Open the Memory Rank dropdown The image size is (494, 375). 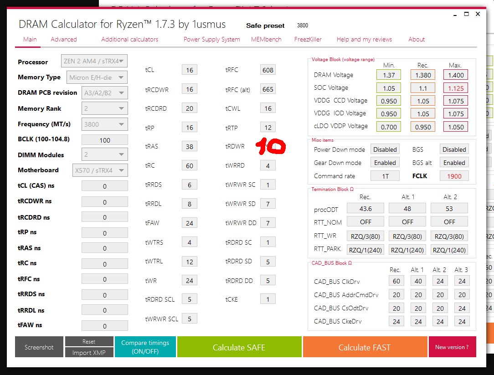105,108
